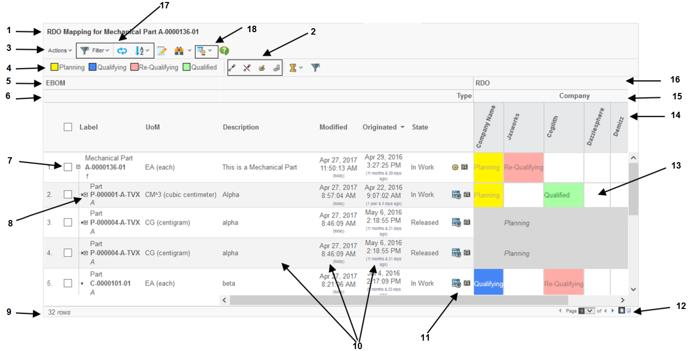Go to the next page arrow

click(613, 311)
